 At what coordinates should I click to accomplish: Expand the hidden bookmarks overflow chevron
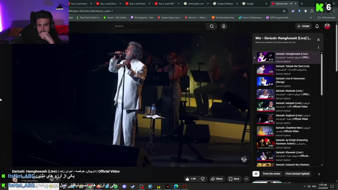point(311,18)
